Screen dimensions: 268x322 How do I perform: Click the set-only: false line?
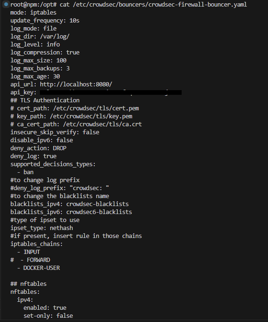(48, 315)
